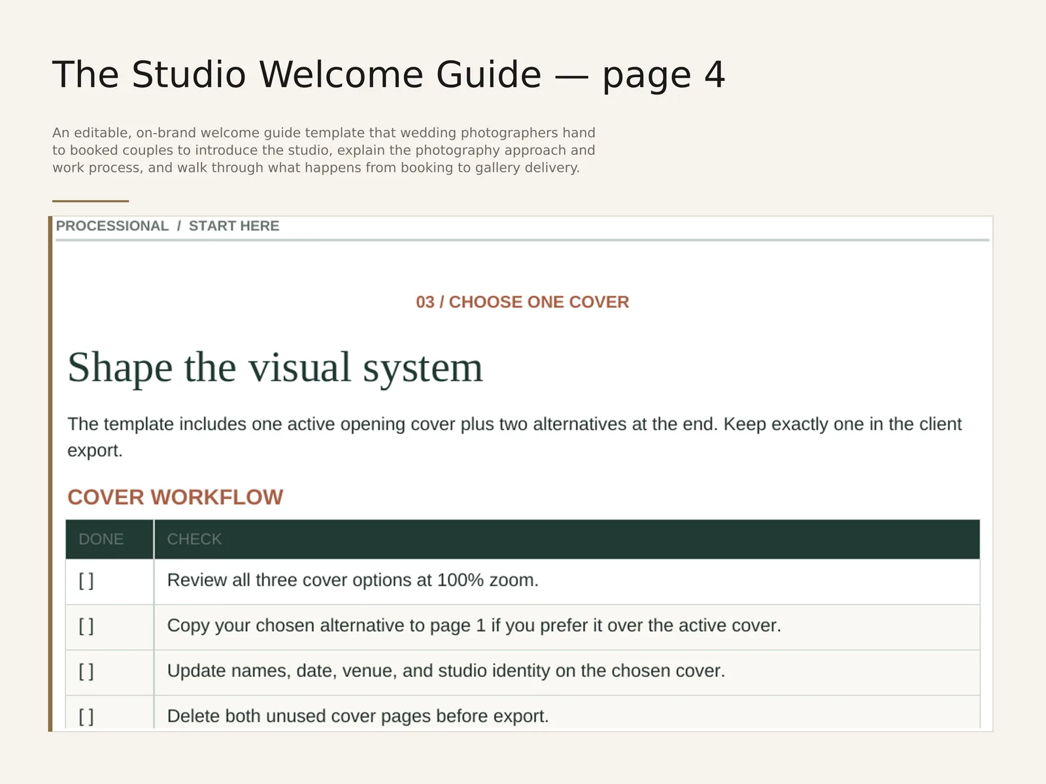Click 'Copy your chosen alternative to page 1' row text
This screenshot has height=784, width=1046.
474,625
